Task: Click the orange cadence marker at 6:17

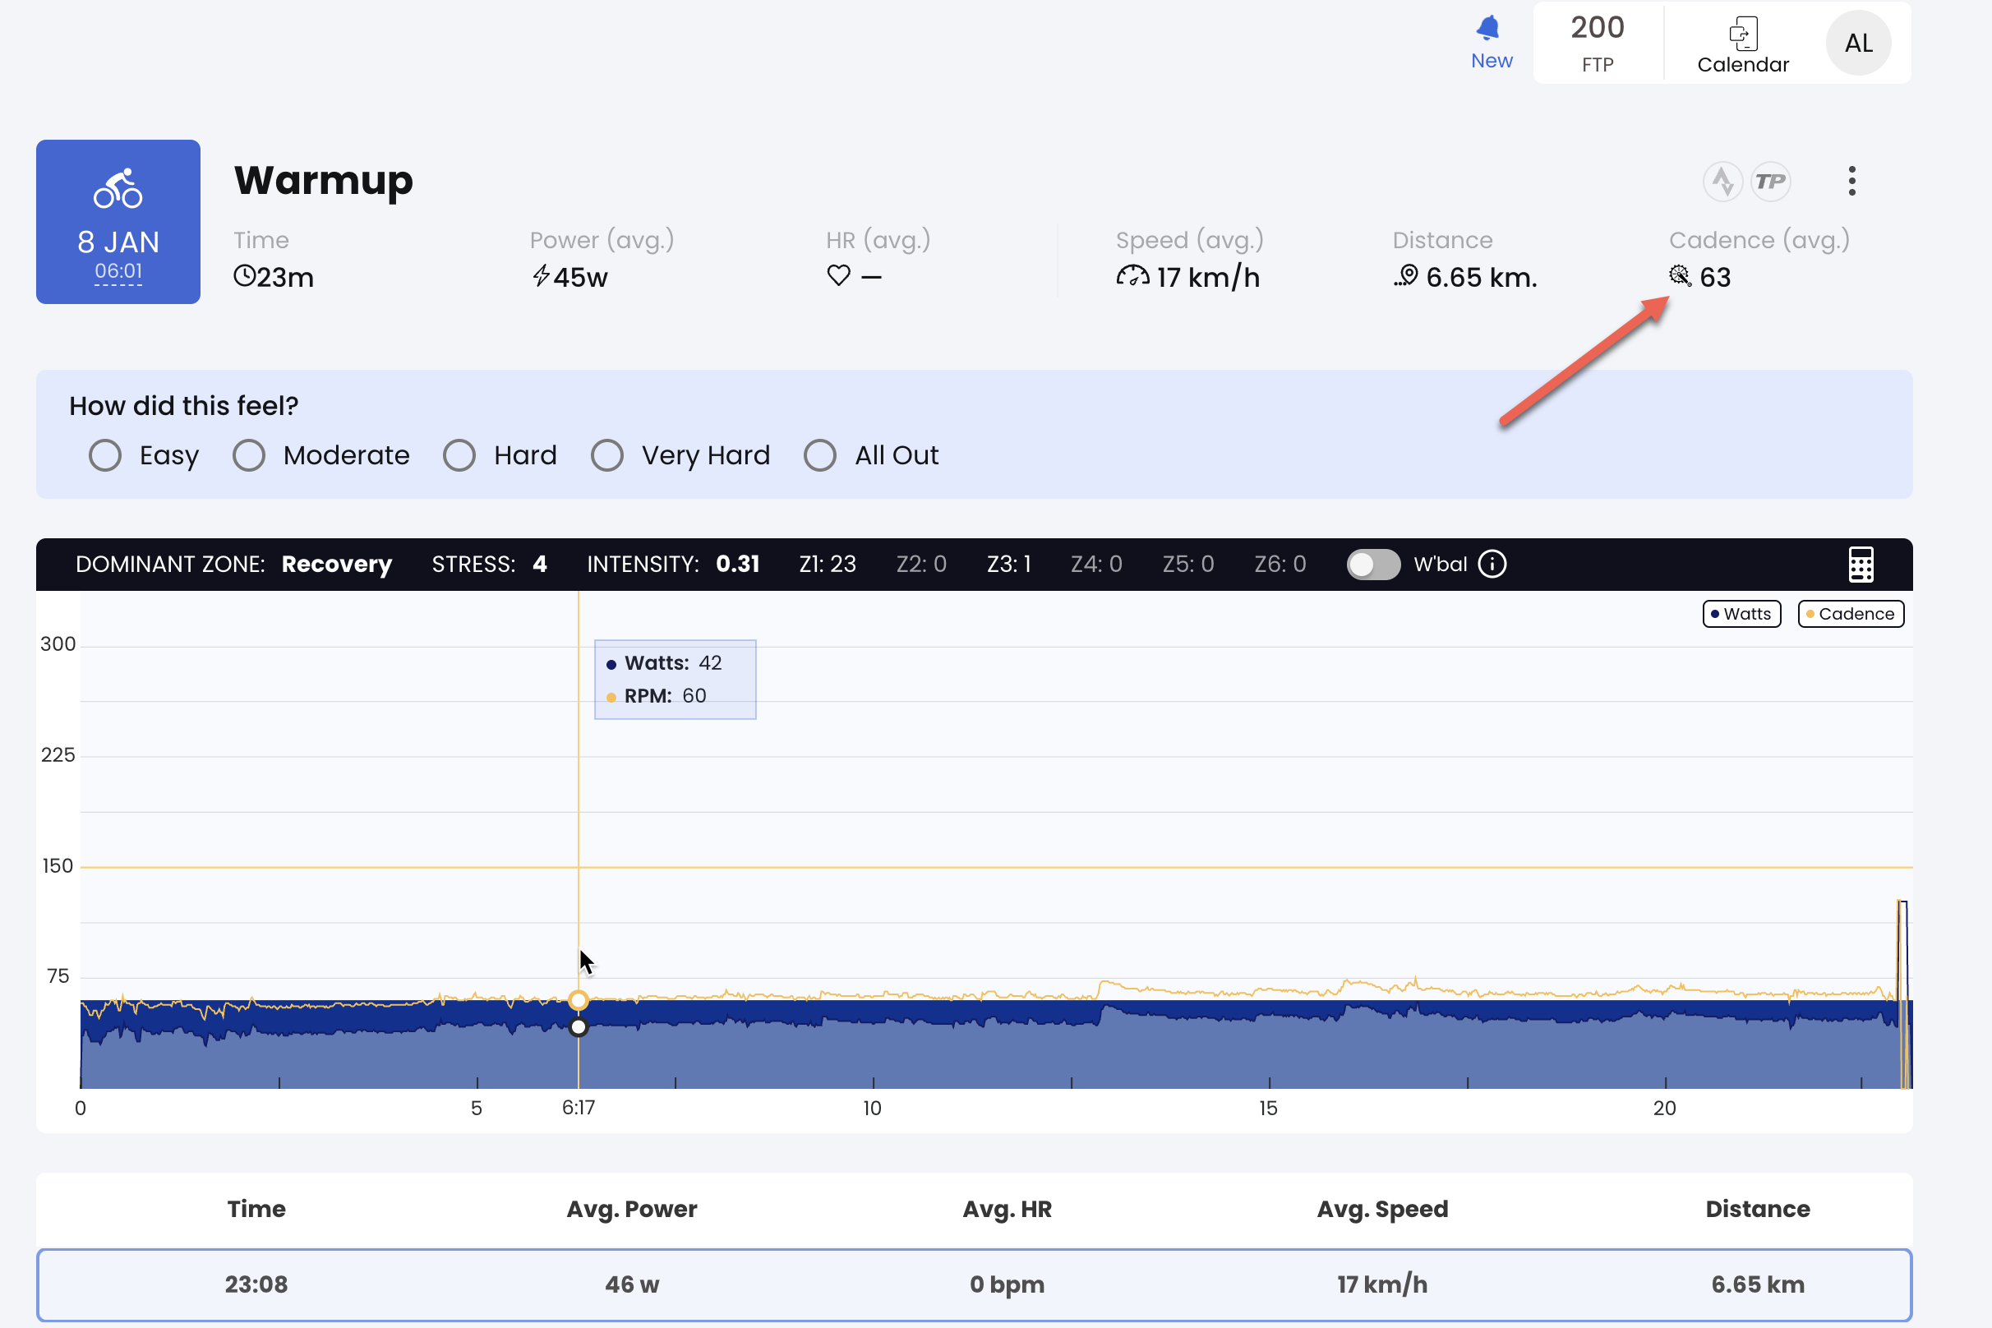Action: 579,1000
